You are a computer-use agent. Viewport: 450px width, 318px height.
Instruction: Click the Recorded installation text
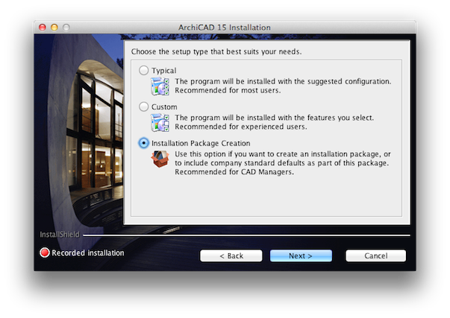pyautogui.click(x=88, y=253)
